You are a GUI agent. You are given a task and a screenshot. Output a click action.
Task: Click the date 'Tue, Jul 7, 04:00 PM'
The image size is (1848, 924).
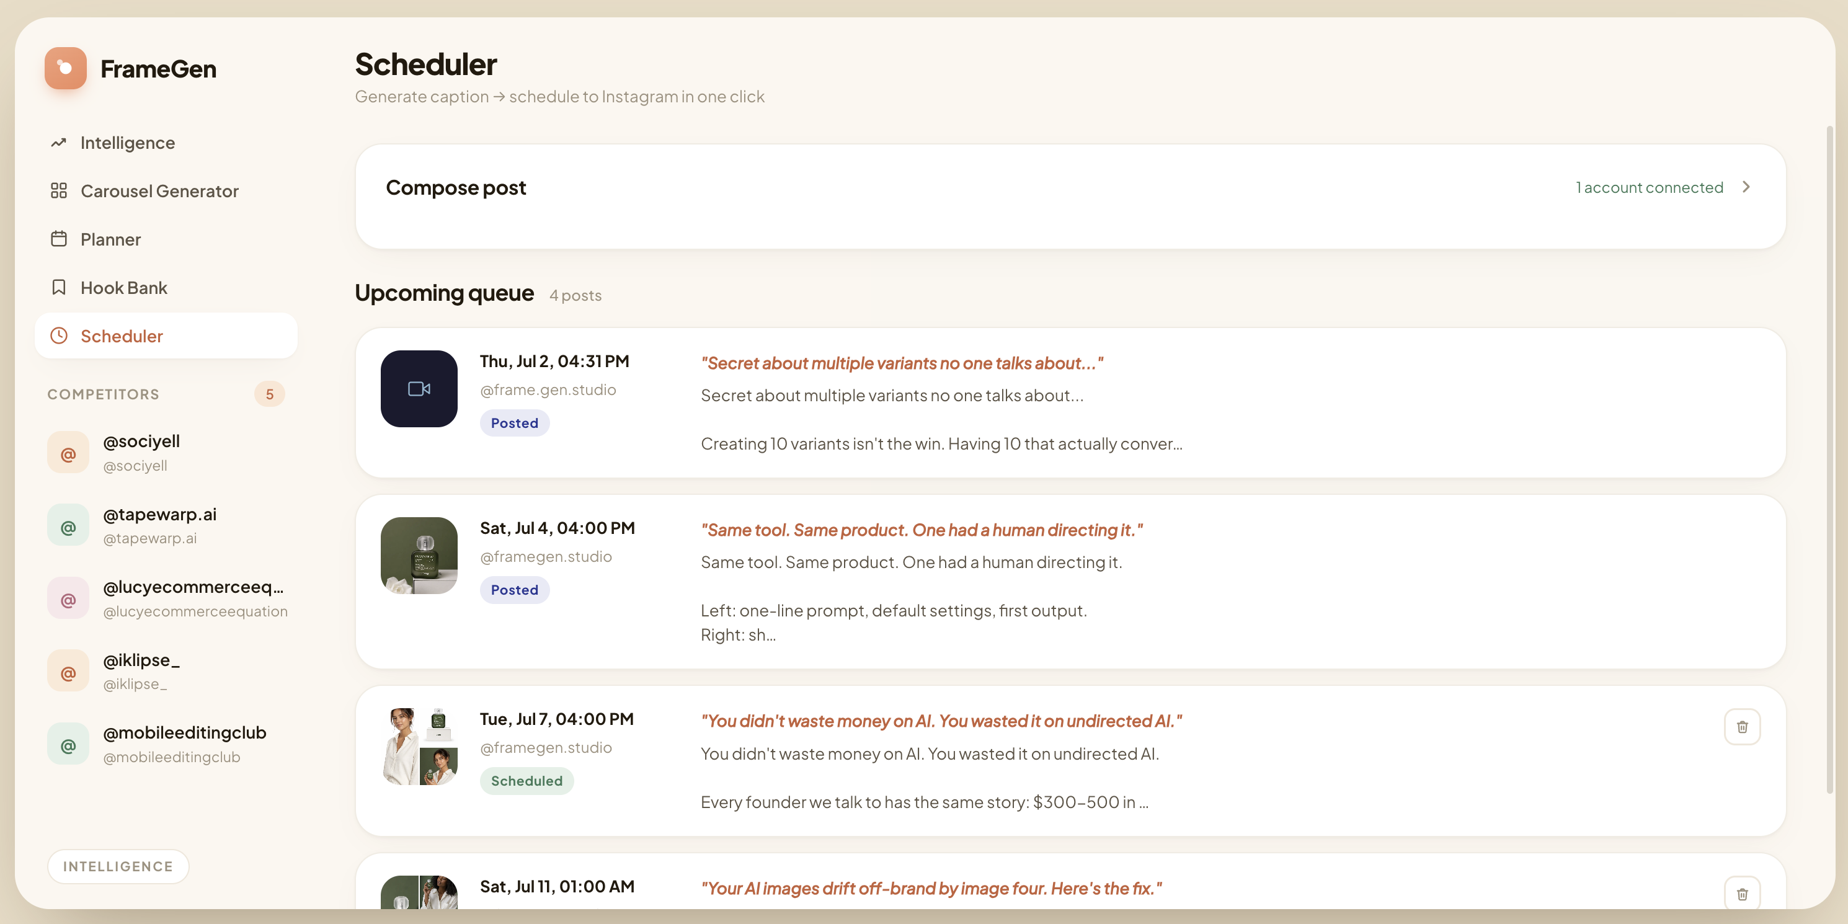coord(557,719)
